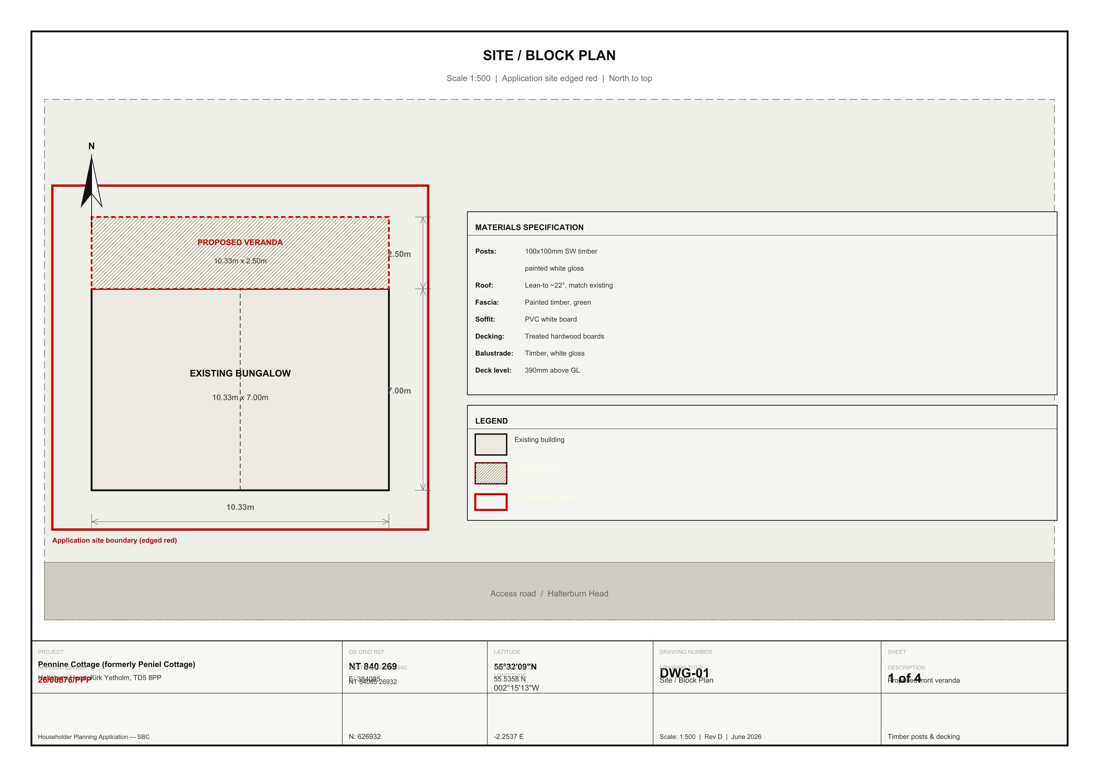This screenshot has width=1099, height=777.
Task: Click the 'painted white gloss' line
Action: click(x=554, y=268)
